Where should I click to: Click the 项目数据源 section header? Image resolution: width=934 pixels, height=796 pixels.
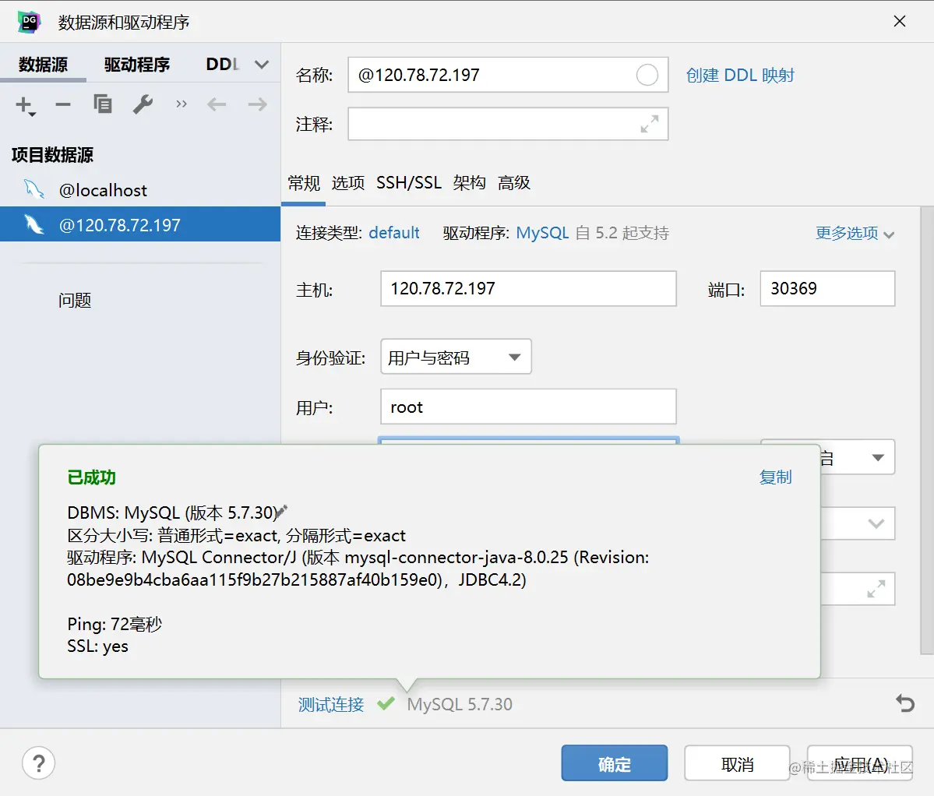(52, 155)
